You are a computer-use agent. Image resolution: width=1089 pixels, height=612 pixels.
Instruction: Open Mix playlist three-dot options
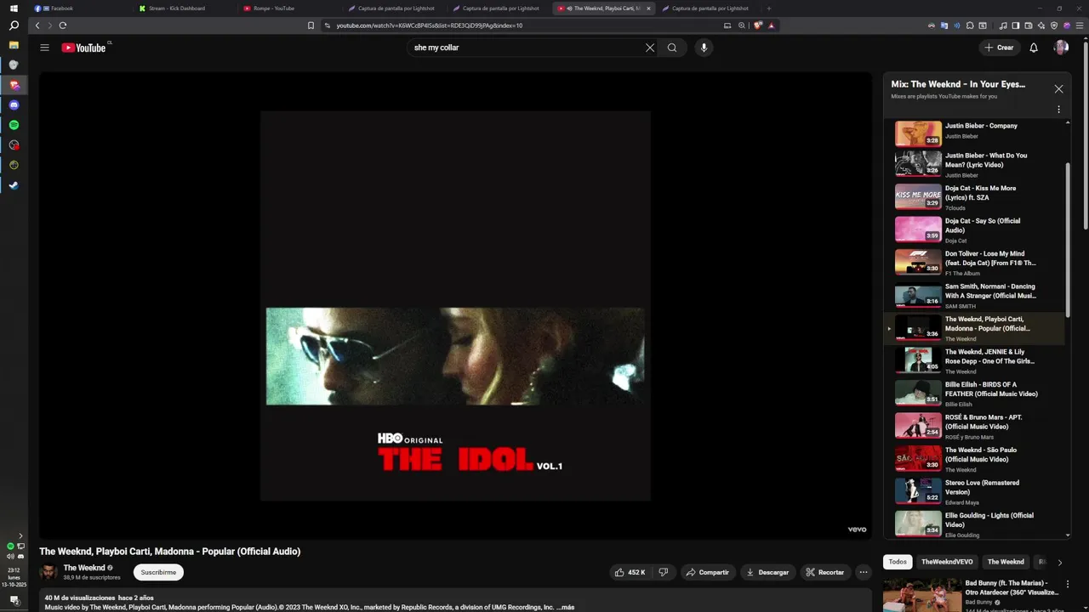(1058, 110)
